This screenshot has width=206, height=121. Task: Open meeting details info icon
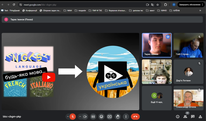[177, 117]
